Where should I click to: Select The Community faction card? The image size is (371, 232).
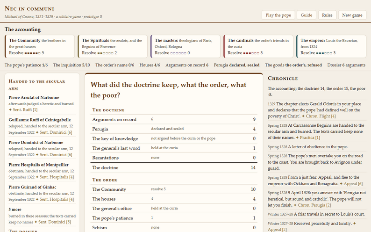[40, 46]
